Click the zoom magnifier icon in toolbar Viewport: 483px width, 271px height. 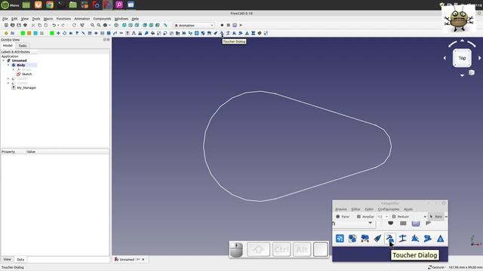pyautogui.click(x=92, y=25)
